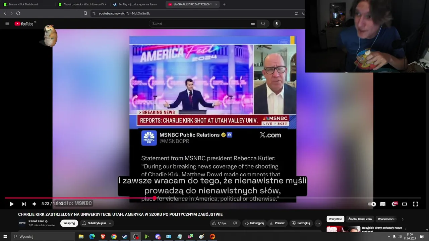Click the 5:23 elapsed time display
429x241 pixels.
(x=45, y=204)
